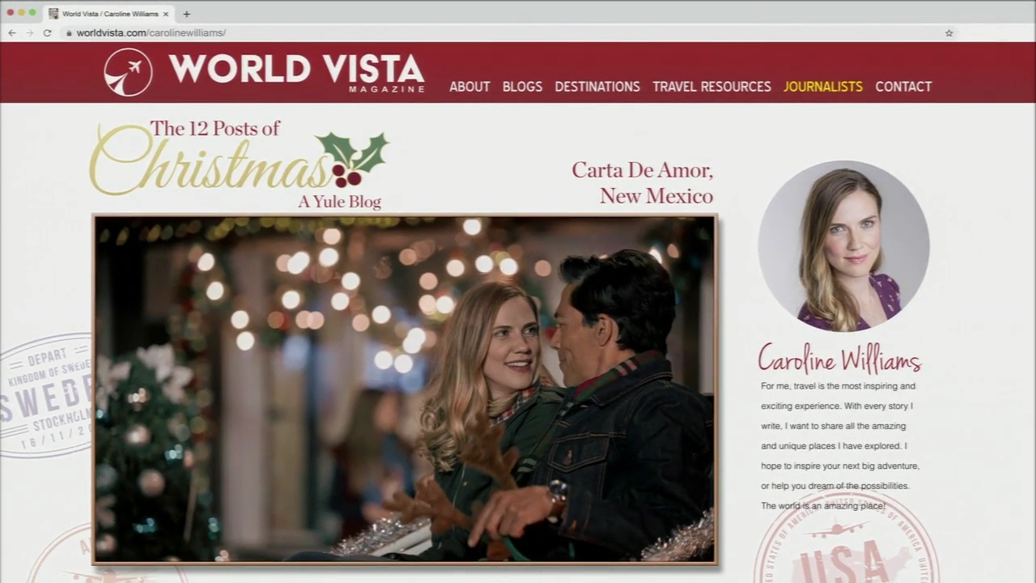
Task: Click the padlock icon in the address bar
Action: 69,33
